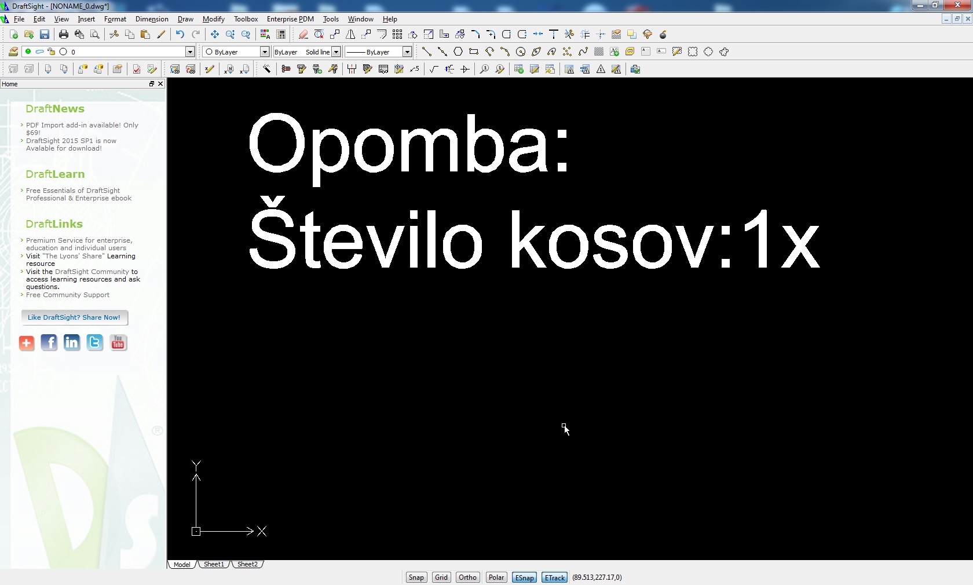Open the Dimension menu
The width and height of the screenshot is (973, 585).
coord(152,19)
